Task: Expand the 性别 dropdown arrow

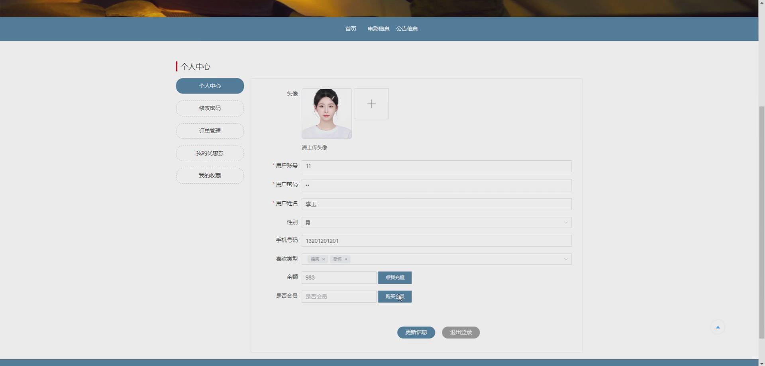Action: pyautogui.click(x=565, y=223)
